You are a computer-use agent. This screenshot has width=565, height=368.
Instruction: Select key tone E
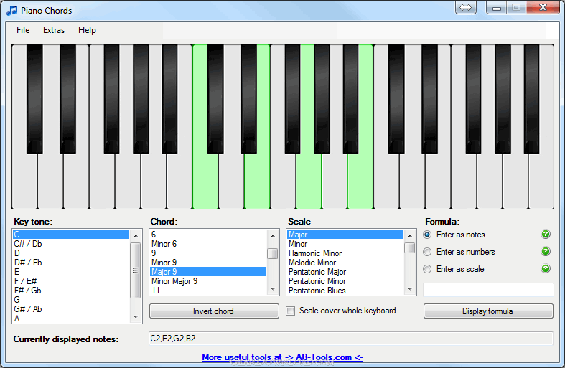point(71,272)
